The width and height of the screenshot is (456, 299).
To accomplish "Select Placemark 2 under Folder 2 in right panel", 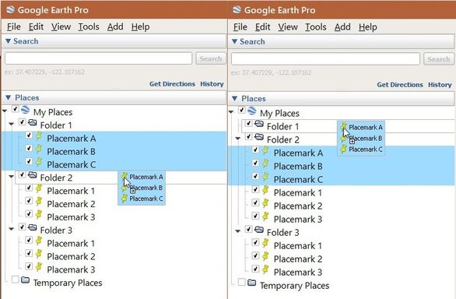I will tap(298, 206).
